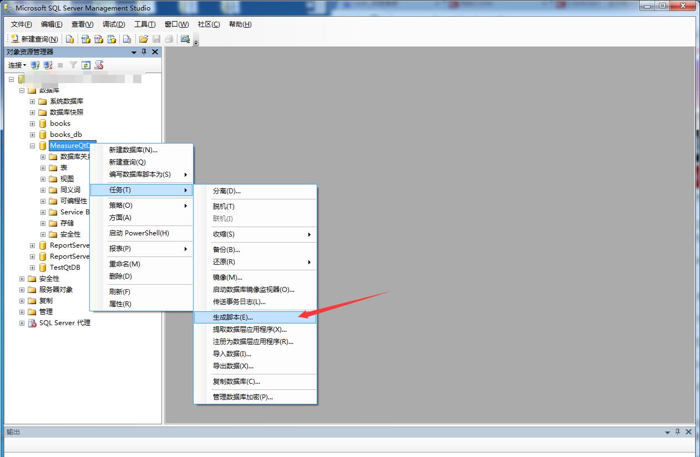The height and width of the screenshot is (457, 700).
Task: Select the 同义词 folder in the tree
Action: [x=70, y=190]
